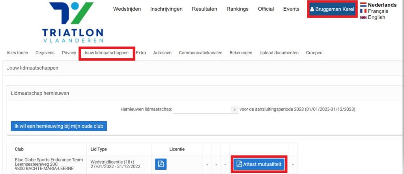
Task: Switch language to English
Action: (376, 18)
